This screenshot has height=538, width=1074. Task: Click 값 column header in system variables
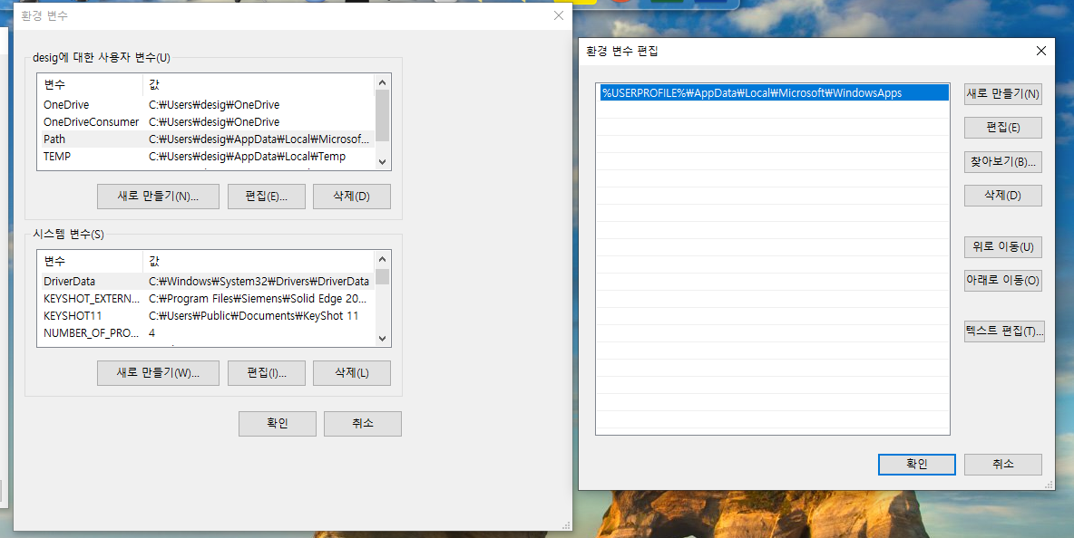click(259, 261)
